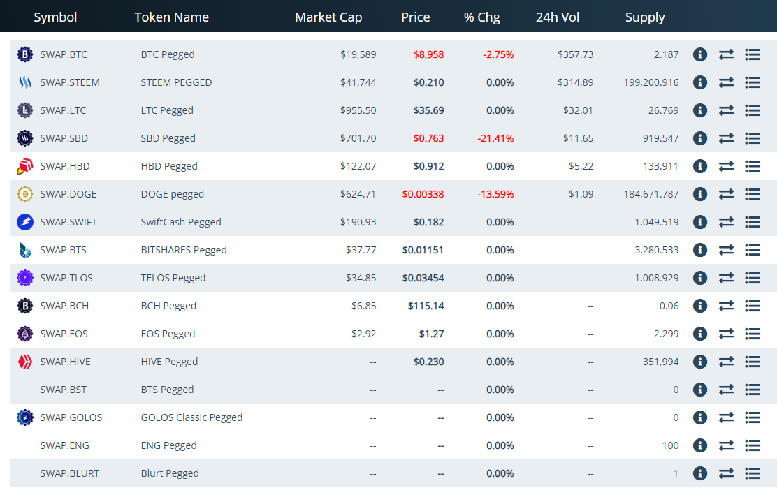Viewport: 777px width, 488px height.
Task: Open list icon in SWAP.EOS row
Action: tap(753, 334)
